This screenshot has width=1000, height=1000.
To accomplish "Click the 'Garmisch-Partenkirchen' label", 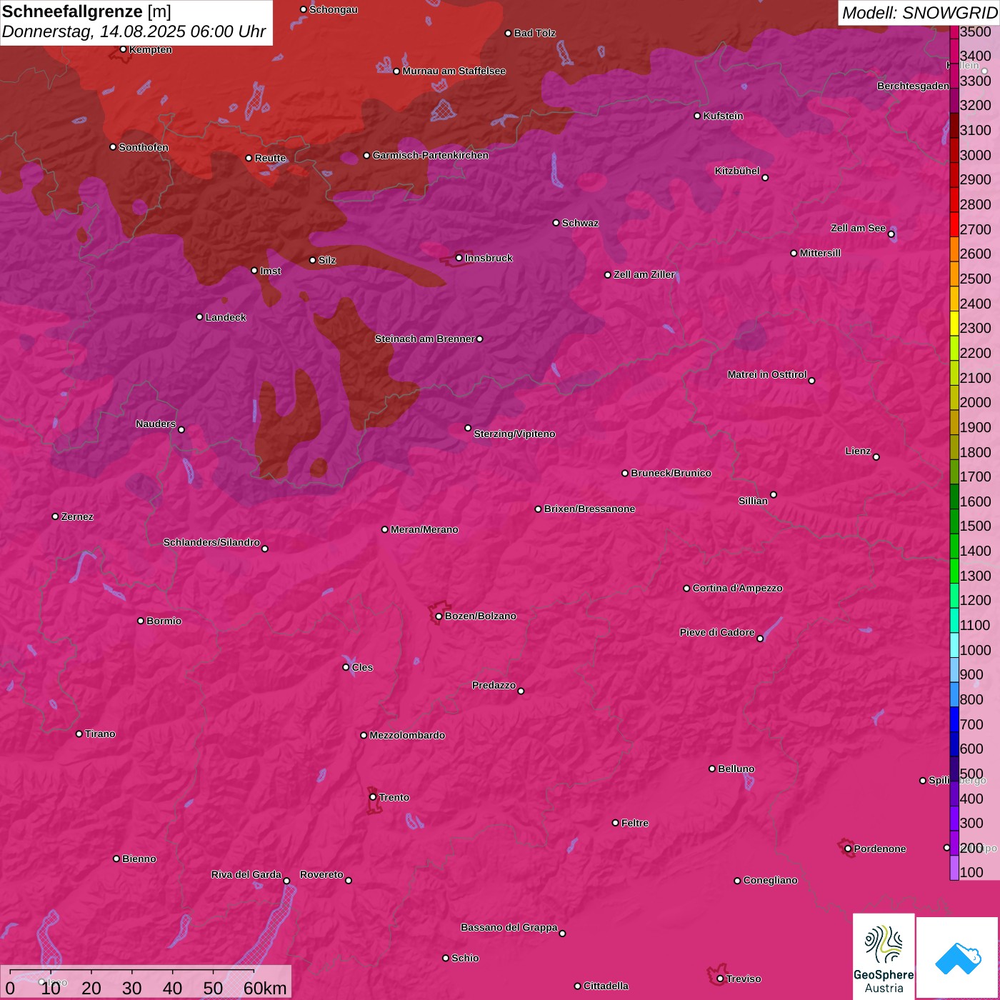I will point(431,155).
